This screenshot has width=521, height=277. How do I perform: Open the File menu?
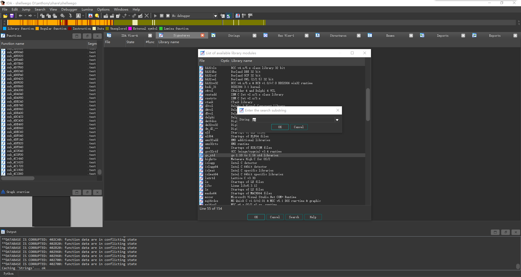(5, 9)
